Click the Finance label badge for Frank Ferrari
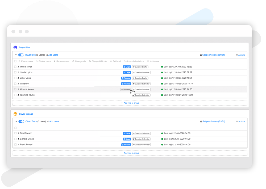Image resolution: width=266 pixels, height=189 pixels. click(126, 144)
